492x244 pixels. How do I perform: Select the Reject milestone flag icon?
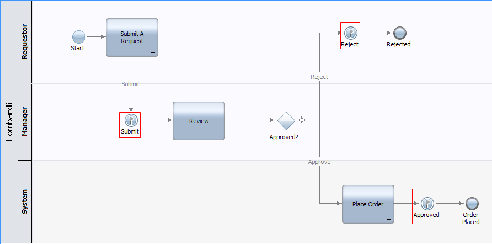tap(350, 33)
